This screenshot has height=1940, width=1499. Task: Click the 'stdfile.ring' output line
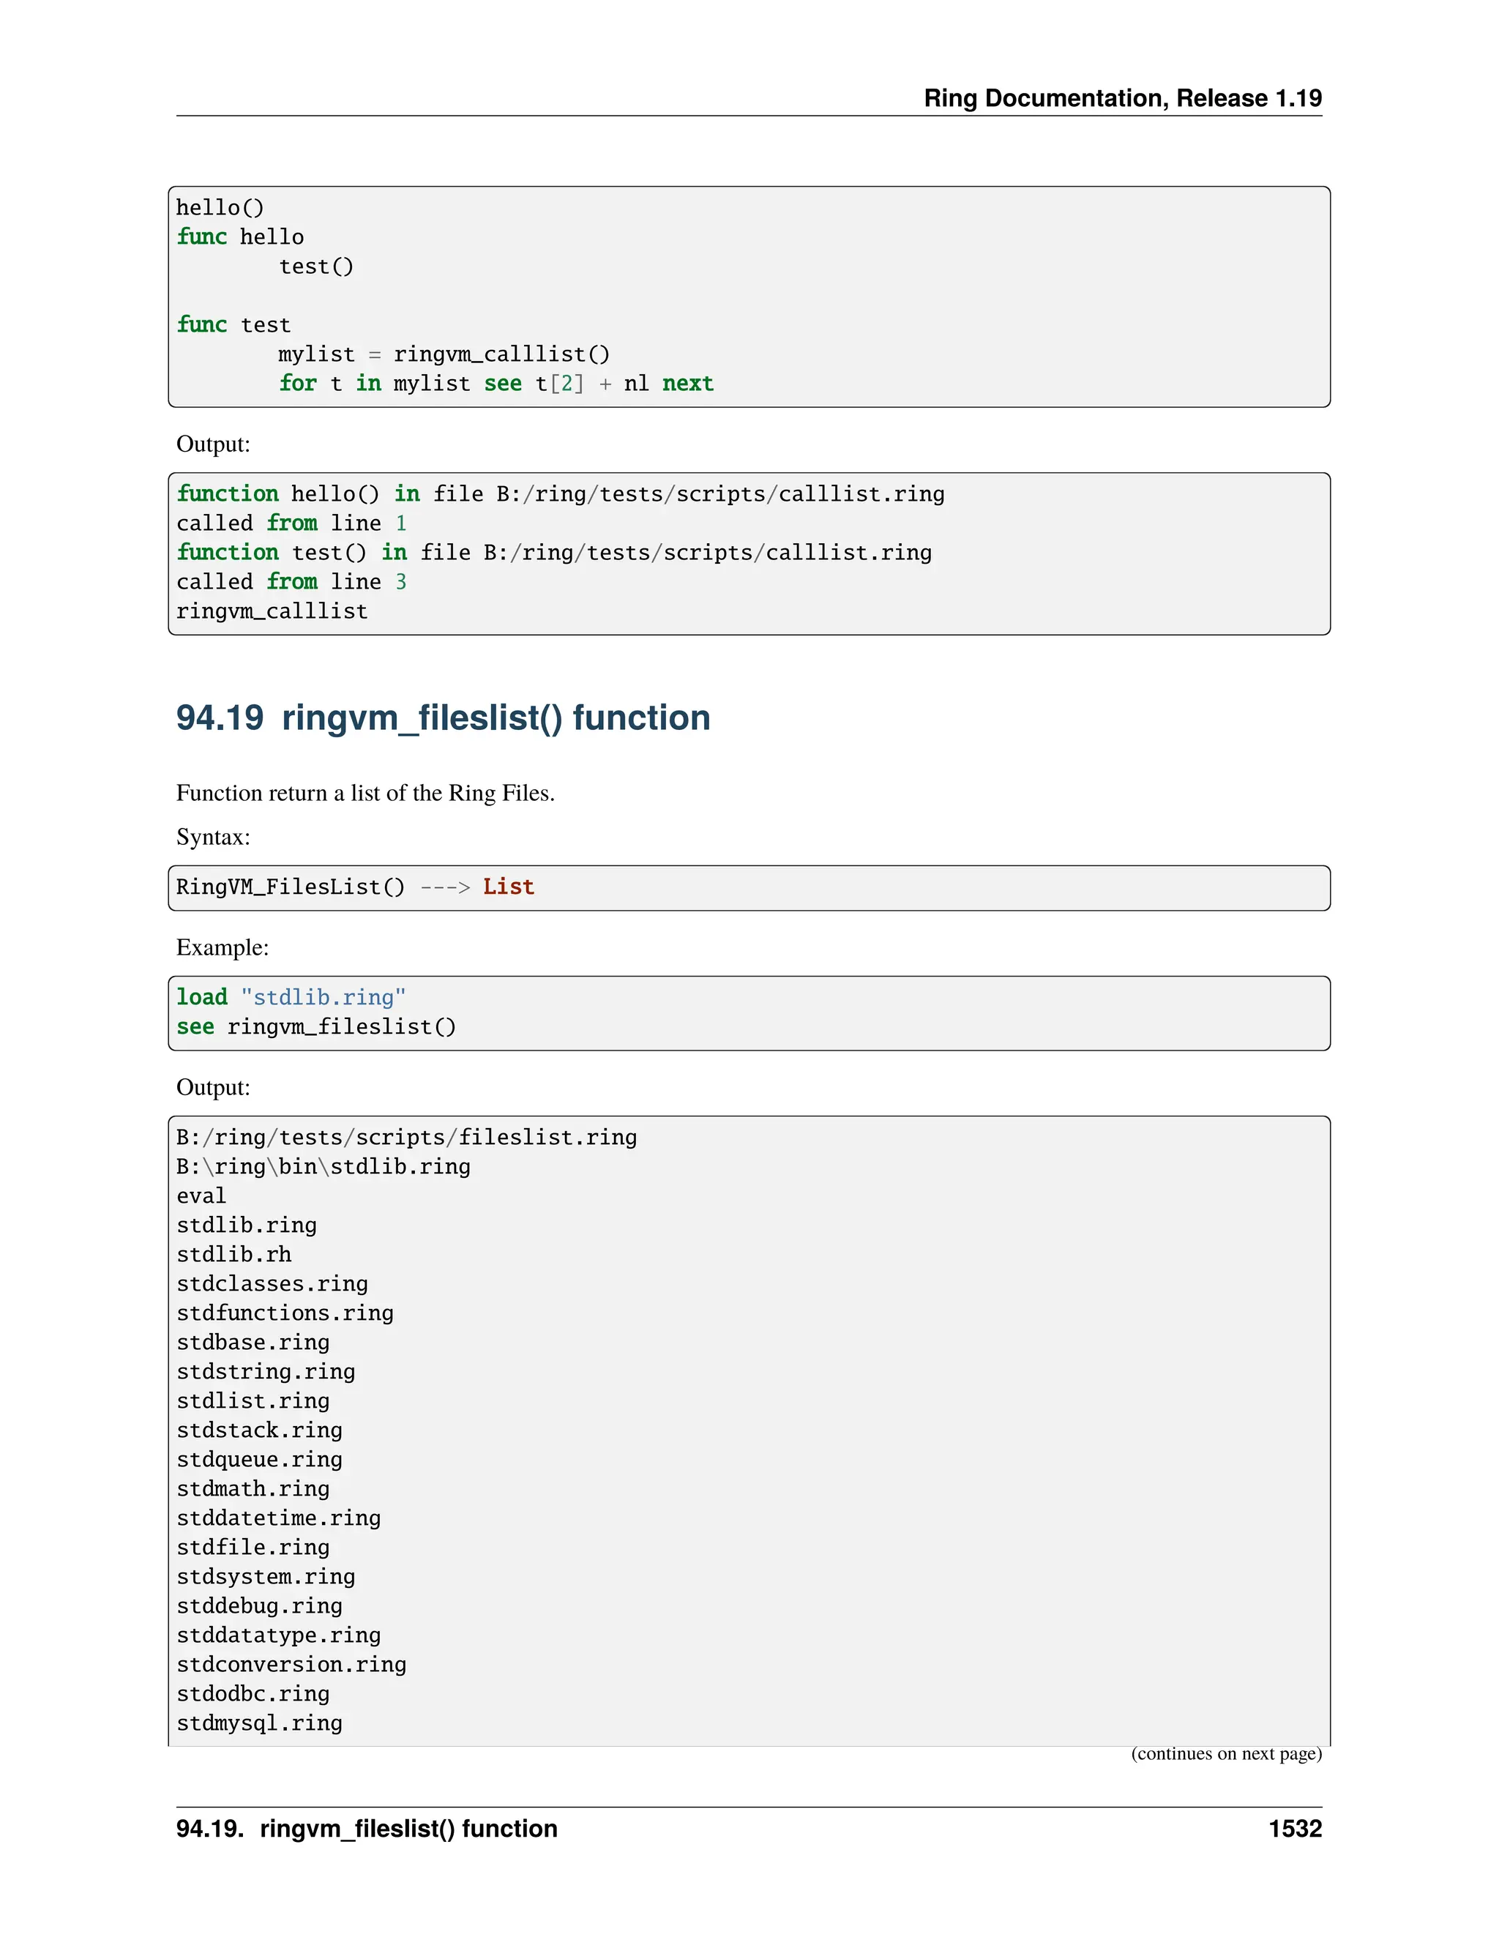pos(253,1548)
